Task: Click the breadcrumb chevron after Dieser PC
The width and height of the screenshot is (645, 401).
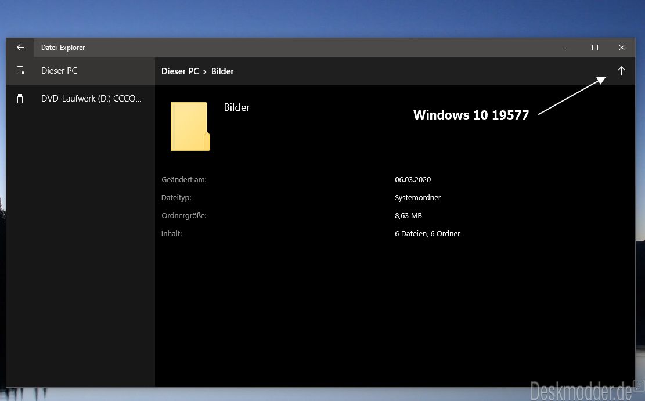Action: 204,72
